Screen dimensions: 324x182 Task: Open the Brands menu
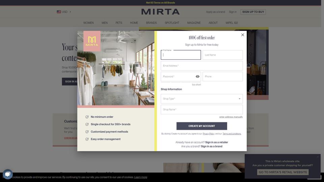(151, 23)
